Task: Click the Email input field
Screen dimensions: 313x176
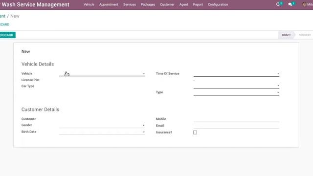Action: [236, 126]
